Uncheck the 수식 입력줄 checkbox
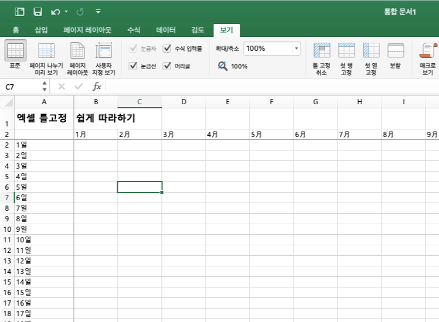 point(167,49)
